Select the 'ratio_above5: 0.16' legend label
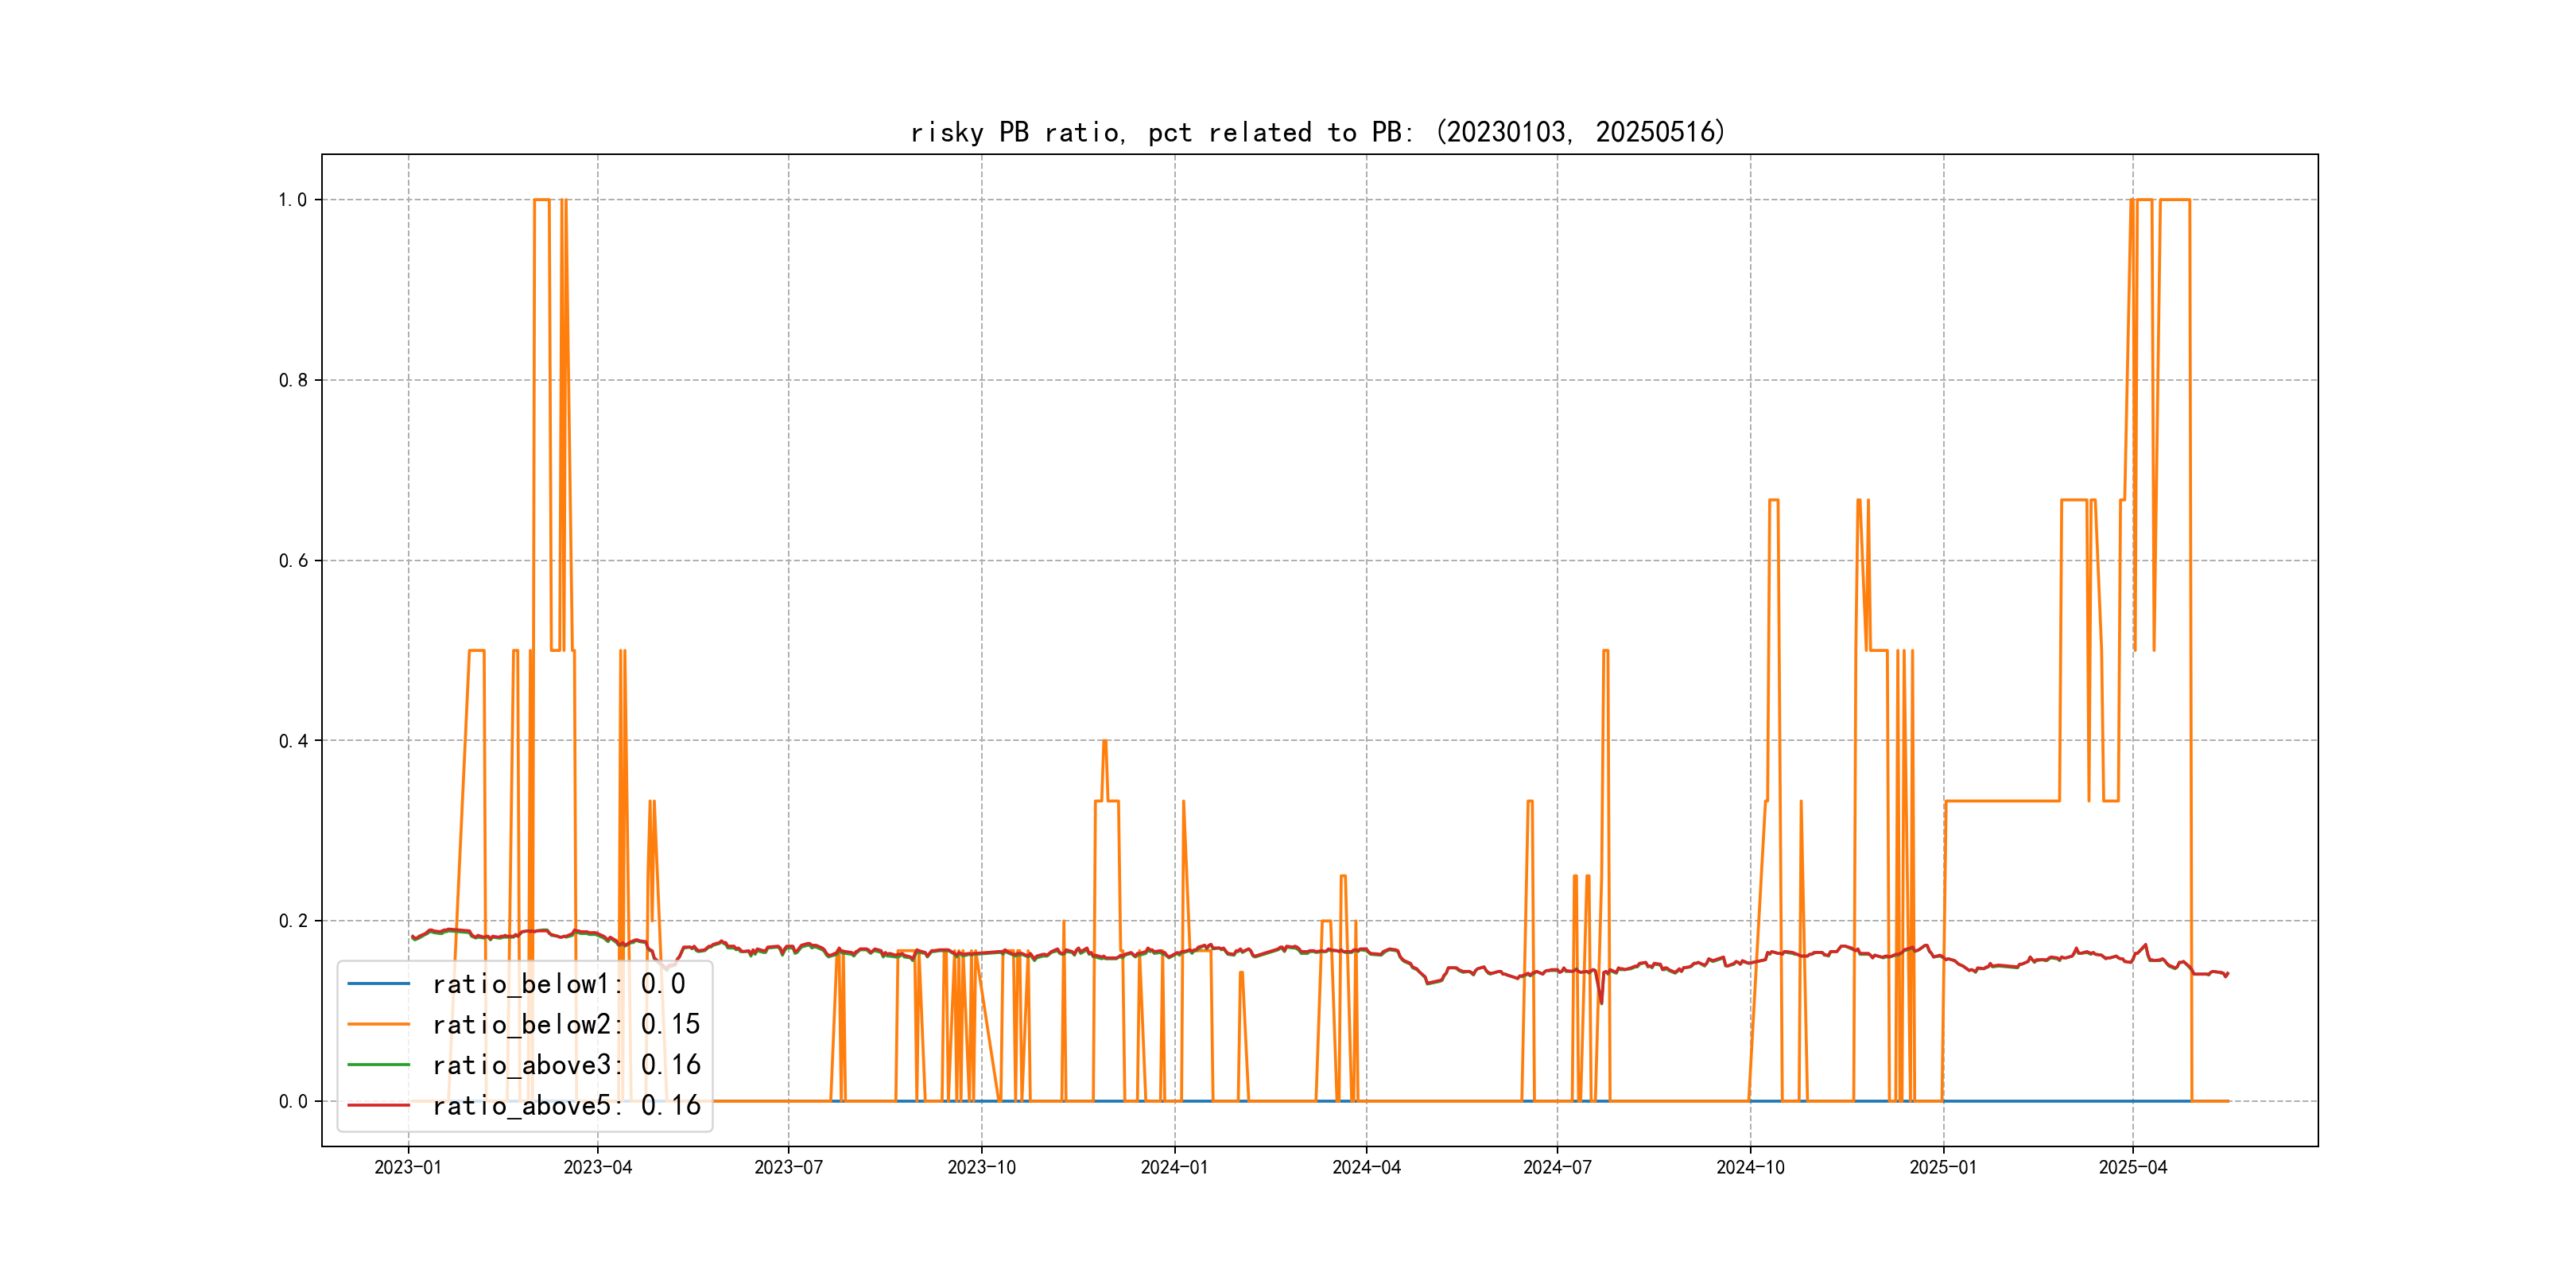 566,1105
